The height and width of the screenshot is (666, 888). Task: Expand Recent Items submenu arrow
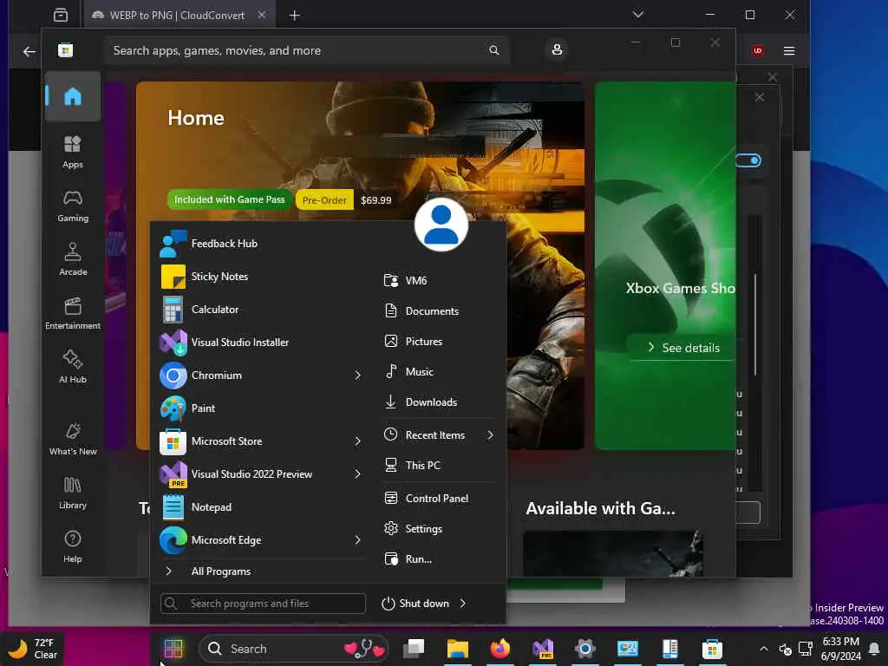(491, 435)
